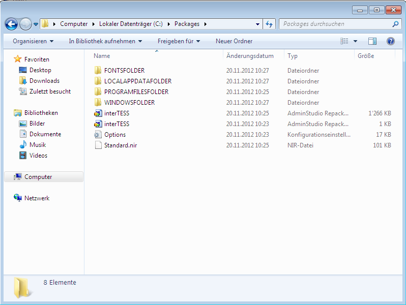Select Downloads in Favoriten sidebar
The width and height of the screenshot is (406, 305).
[44, 81]
